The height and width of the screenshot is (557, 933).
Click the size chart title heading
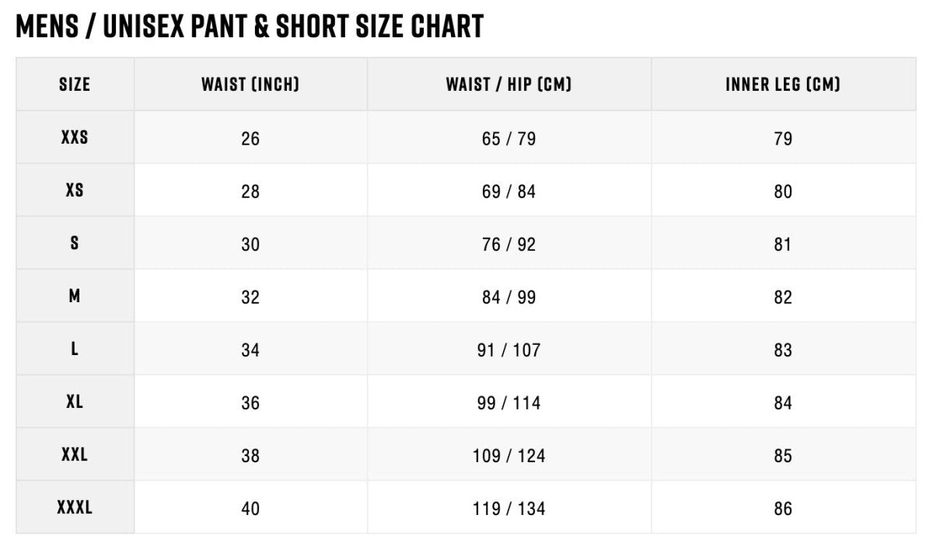point(250,26)
